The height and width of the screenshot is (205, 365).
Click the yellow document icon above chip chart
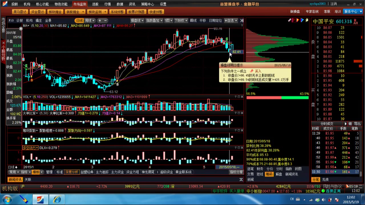click(x=307, y=20)
